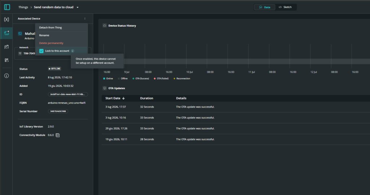
Task: Click the Wi-Fi icon beside TIM-7049
Action: pyautogui.click(x=20, y=53)
